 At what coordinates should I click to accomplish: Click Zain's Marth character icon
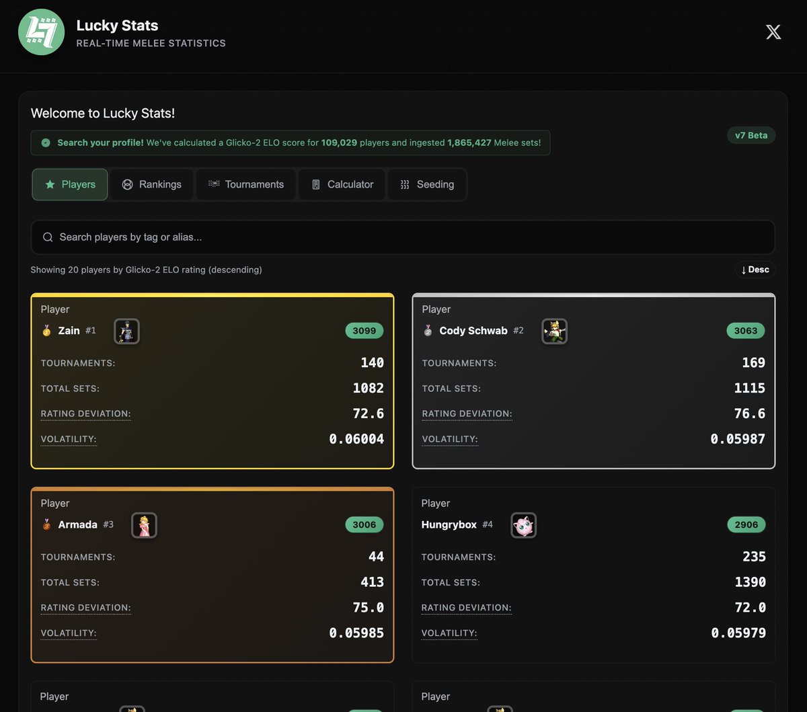[x=126, y=331]
